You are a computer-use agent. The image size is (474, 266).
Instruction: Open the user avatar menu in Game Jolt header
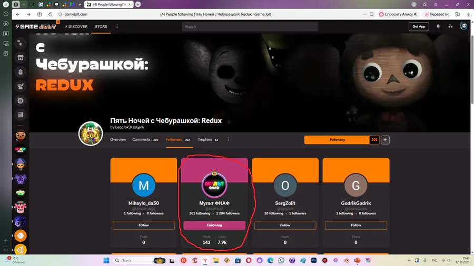coord(463,26)
